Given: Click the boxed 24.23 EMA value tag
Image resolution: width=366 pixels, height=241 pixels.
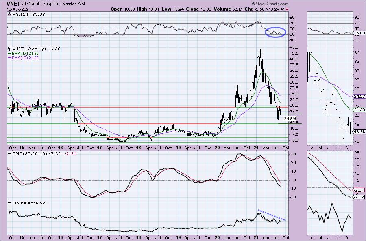Looking at the screenshot, I should pyautogui.click(x=359, y=96).
